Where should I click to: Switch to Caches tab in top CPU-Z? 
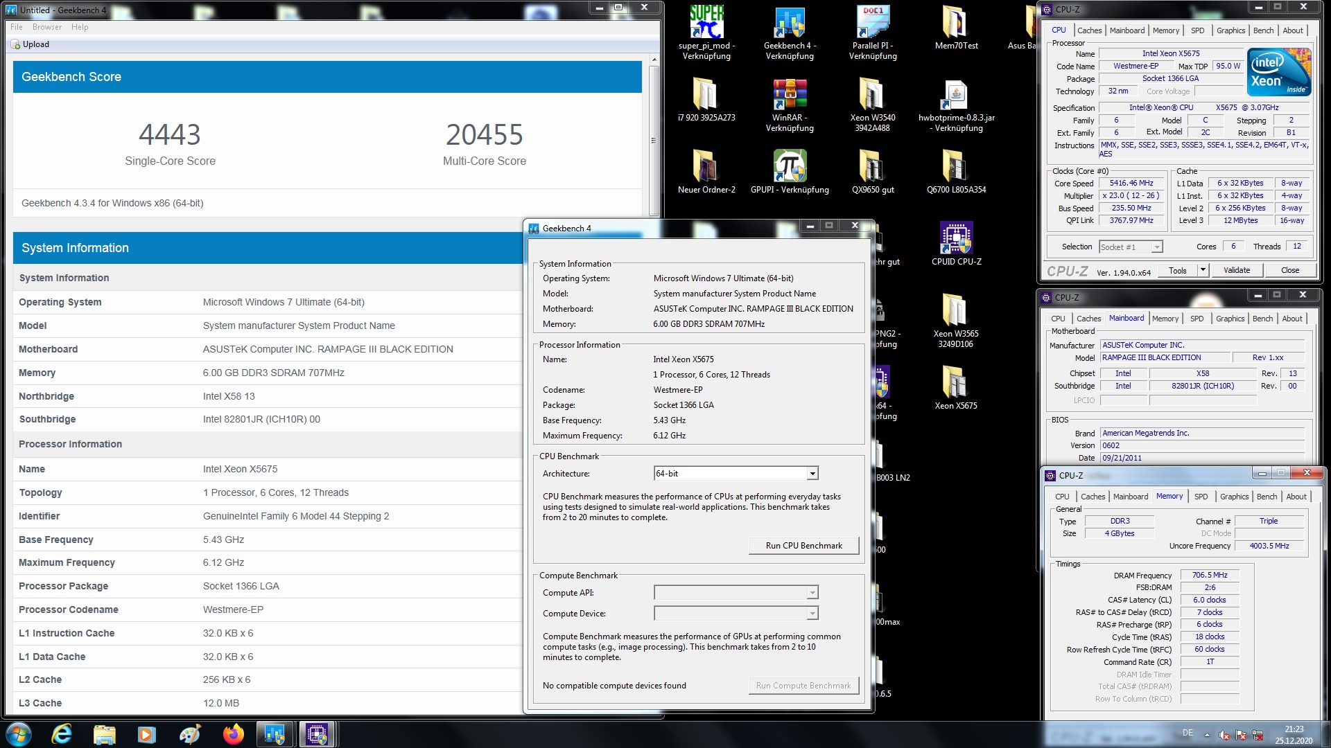(1089, 30)
